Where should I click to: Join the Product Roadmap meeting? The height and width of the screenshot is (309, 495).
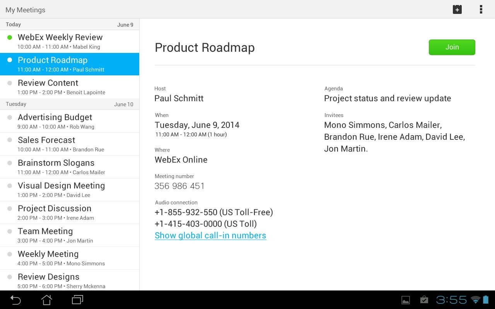[452, 47]
